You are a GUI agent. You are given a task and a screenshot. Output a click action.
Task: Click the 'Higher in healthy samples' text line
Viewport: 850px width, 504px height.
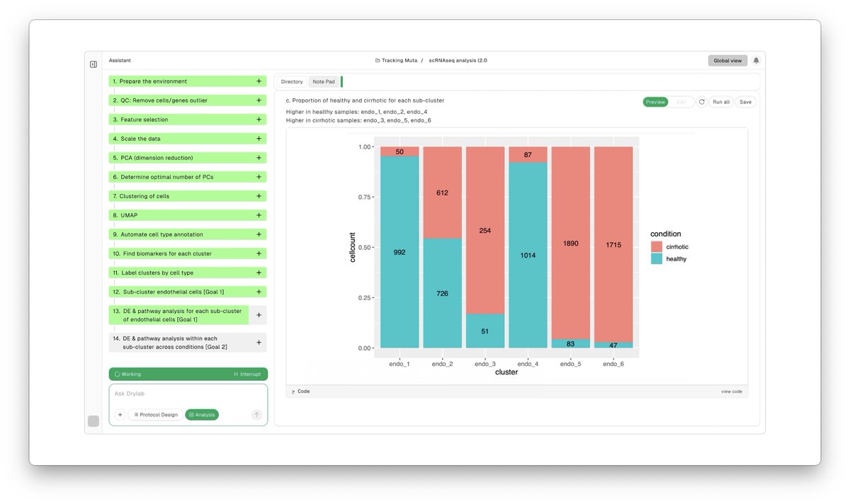coord(356,112)
